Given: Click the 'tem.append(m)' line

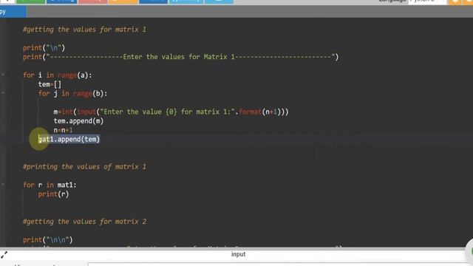Looking at the screenshot, I should tap(78, 121).
